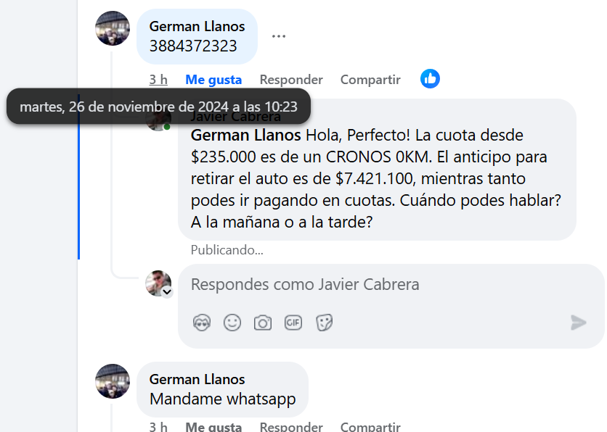Expand the profile switcher next to reply avatar
Screen dimensions: 607x432
pos(167,291)
